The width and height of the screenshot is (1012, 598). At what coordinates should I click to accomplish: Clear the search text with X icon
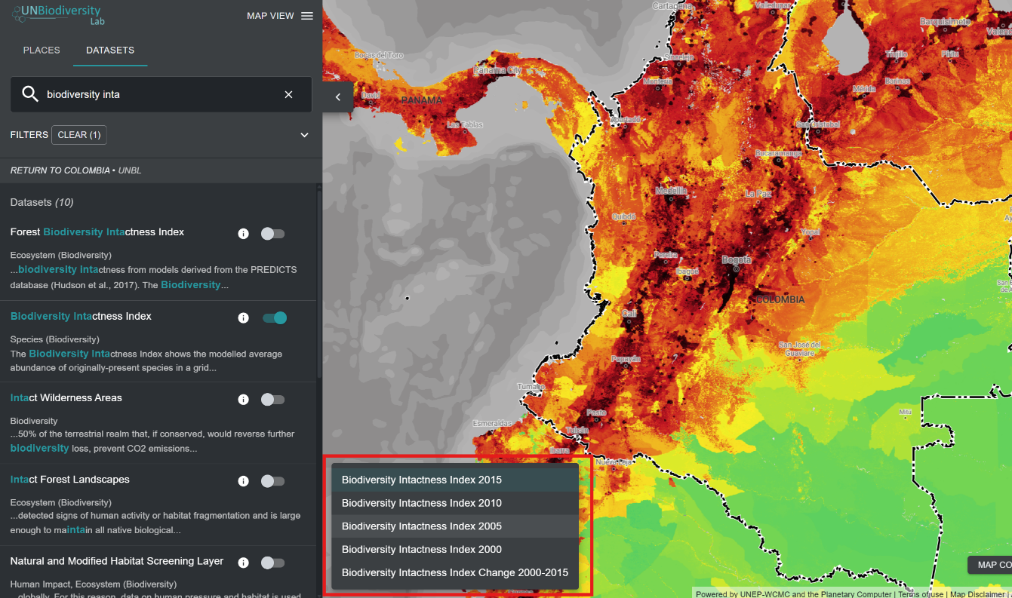pos(288,94)
